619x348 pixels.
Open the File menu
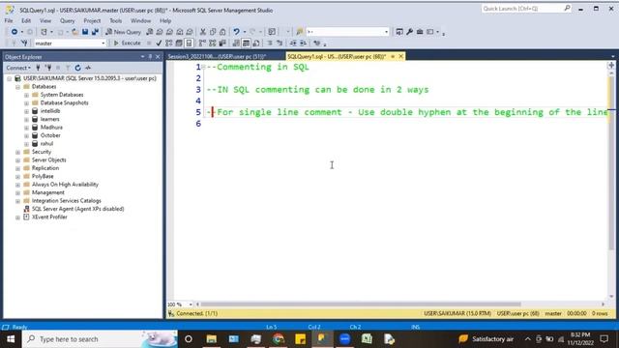[9, 20]
